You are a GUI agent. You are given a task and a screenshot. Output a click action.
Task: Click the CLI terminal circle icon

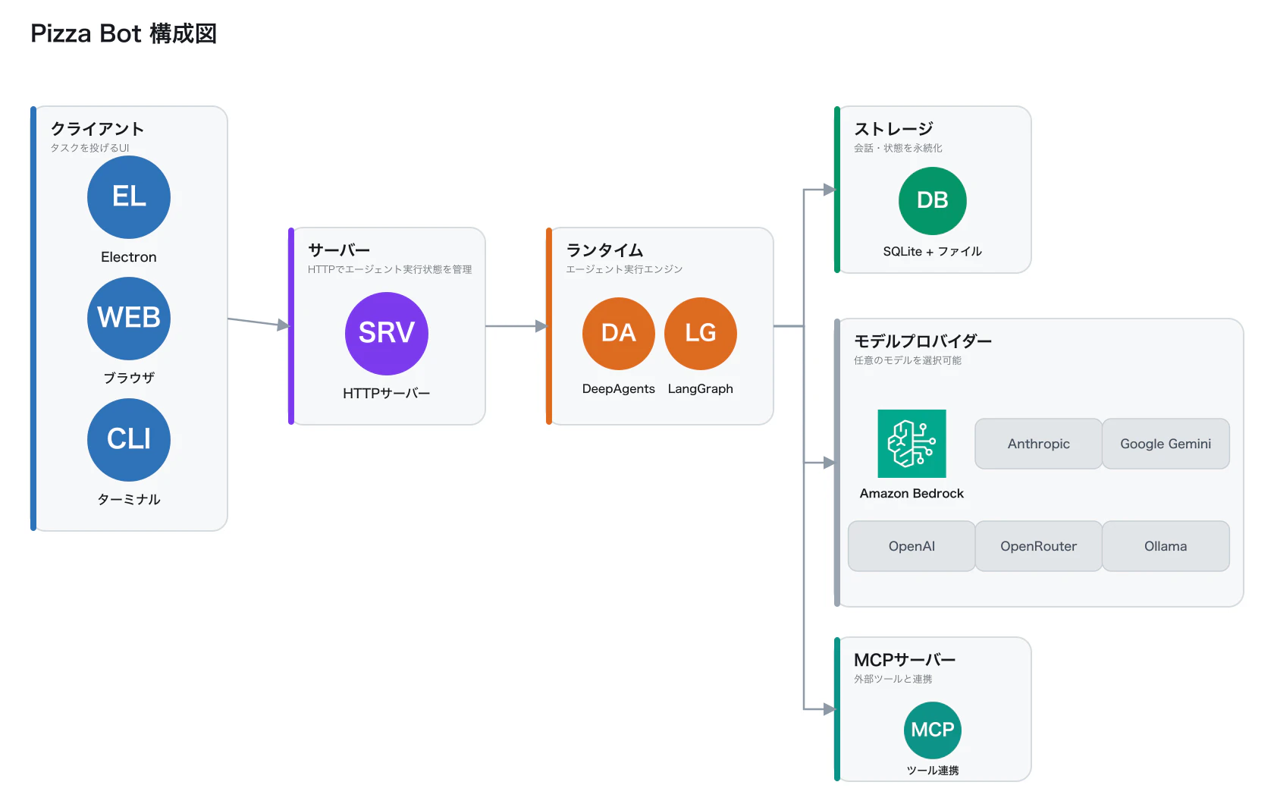[x=129, y=440]
